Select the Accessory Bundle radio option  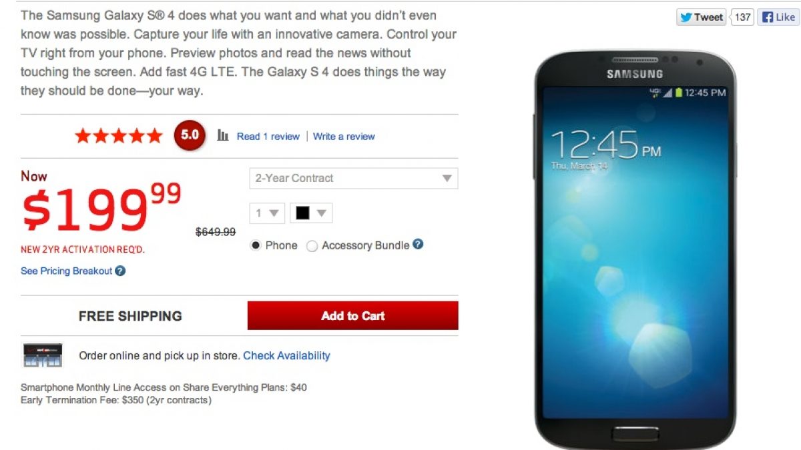(312, 246)
